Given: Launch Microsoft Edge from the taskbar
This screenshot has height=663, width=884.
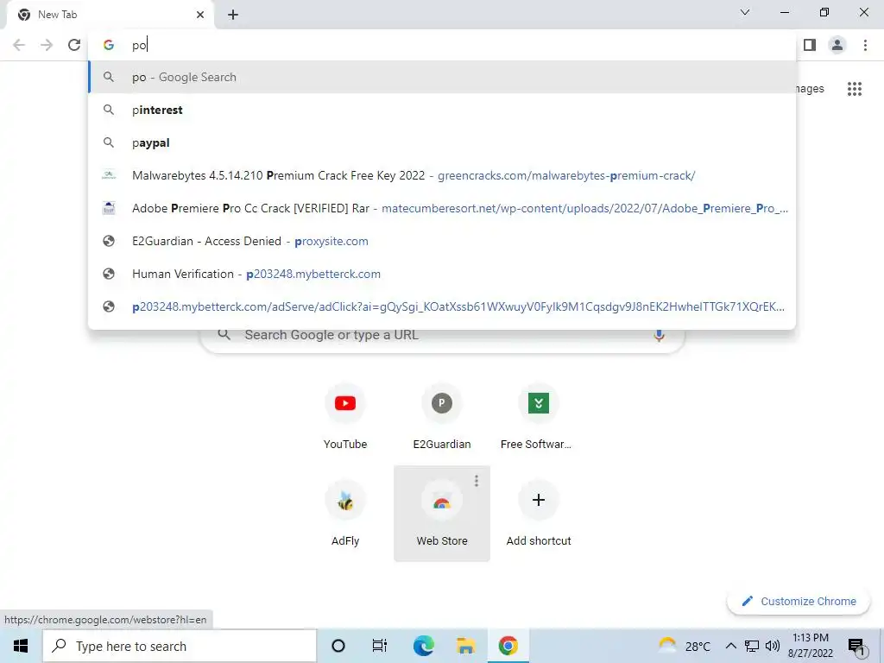Looking at the screenshot, I should click(x=423, y=646).
